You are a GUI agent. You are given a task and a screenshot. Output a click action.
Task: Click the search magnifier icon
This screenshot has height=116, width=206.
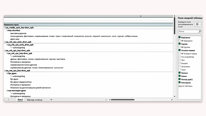[x=200, y=31]
